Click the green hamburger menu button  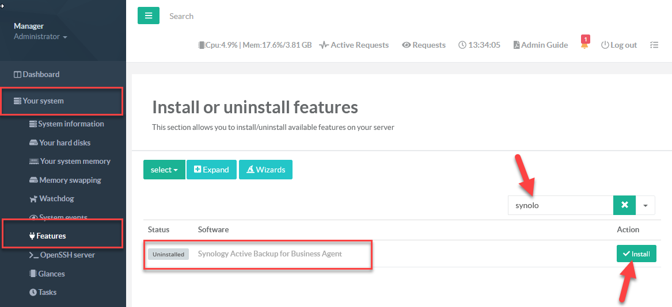point(148,16)
